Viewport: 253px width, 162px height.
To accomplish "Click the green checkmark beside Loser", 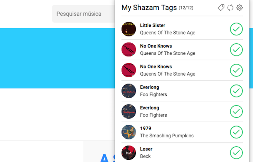I will tap(236, 153).
